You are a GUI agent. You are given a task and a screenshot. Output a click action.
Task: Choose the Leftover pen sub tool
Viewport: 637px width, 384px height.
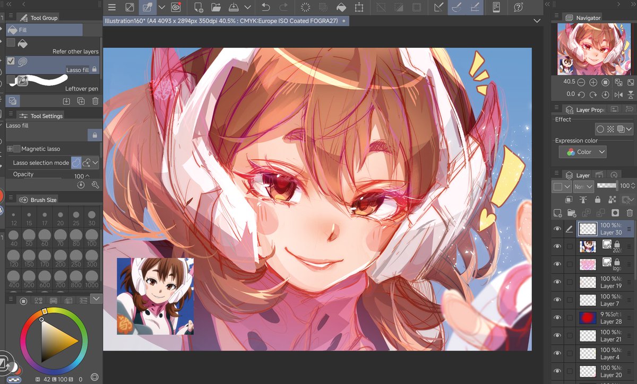point(53,83)
